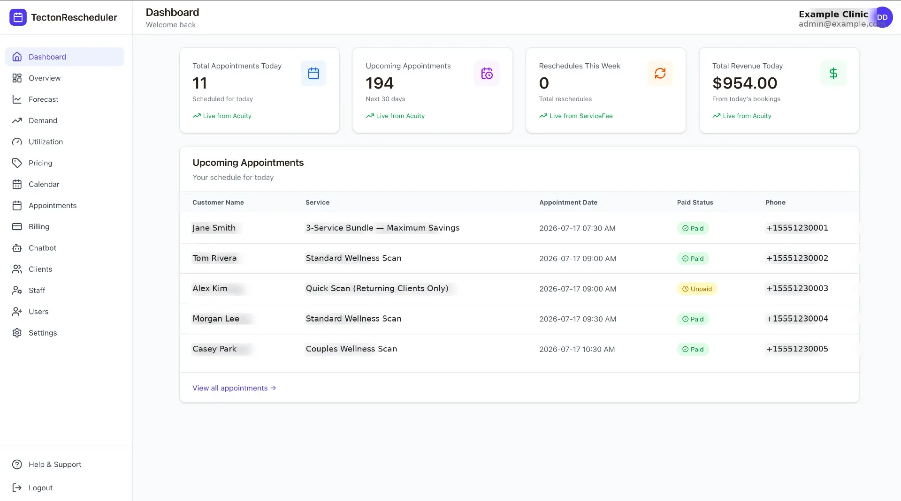Click the Clients people icon
This screenshot has width=901, height=501.
point(17,269)
